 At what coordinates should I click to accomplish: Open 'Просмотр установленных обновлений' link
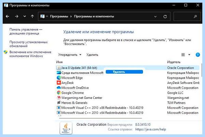click(28, 44)
